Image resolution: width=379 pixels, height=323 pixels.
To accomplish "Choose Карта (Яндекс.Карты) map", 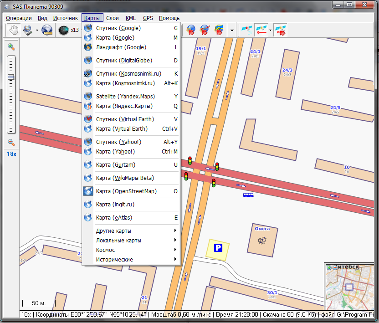I will 131,106.
